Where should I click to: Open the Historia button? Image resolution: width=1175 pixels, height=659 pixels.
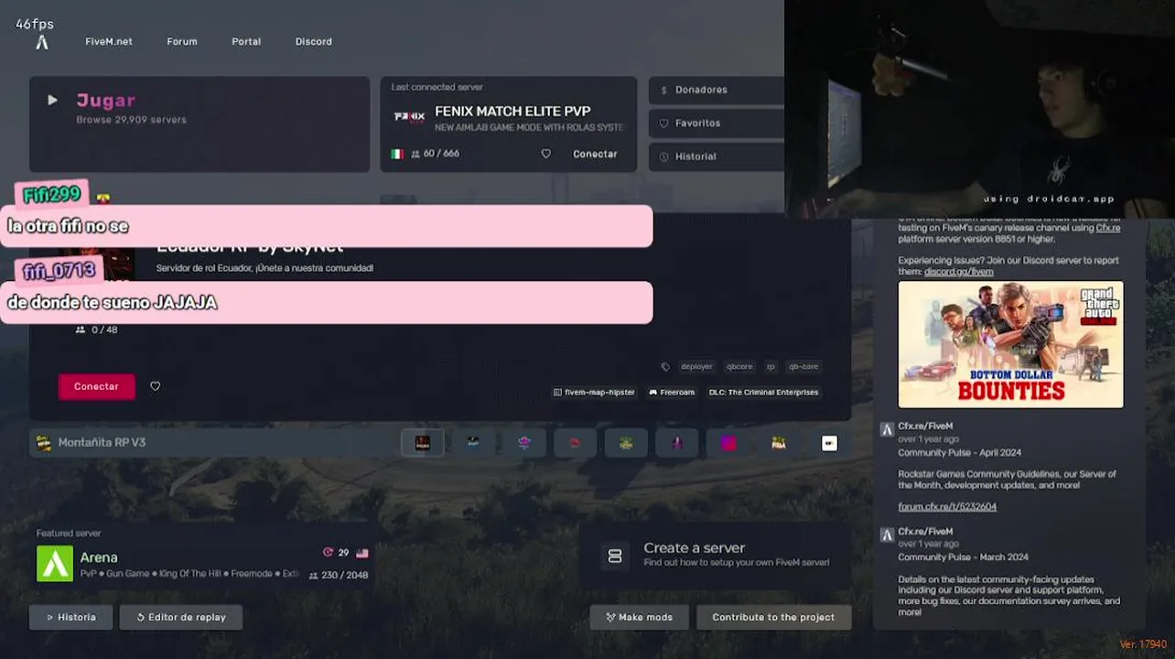tap(70, 617)
